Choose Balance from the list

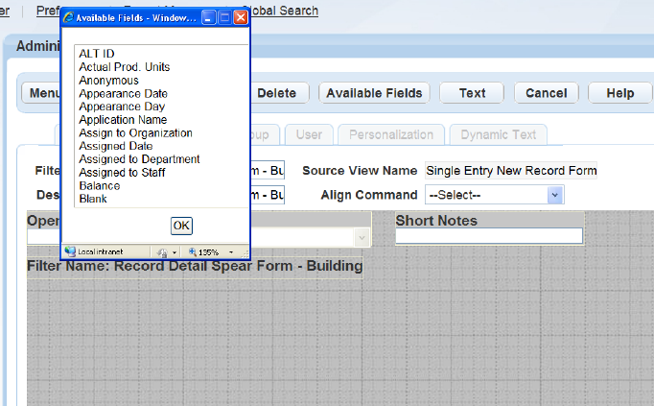coord(100,186)
